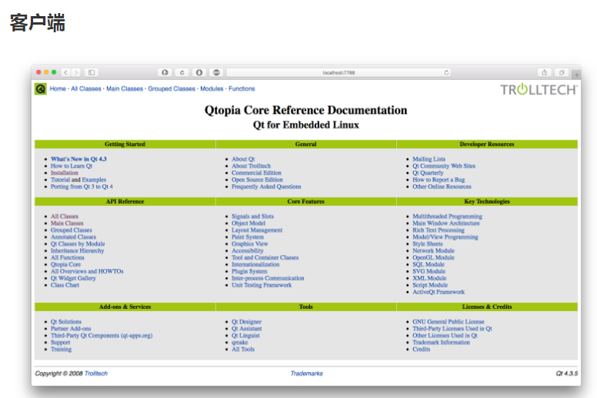Image resolution: width=597 pixels, height=398 pixels.
Task: Open Other Online Resources link
Action: pyautogui.click(x=442, y=187)
